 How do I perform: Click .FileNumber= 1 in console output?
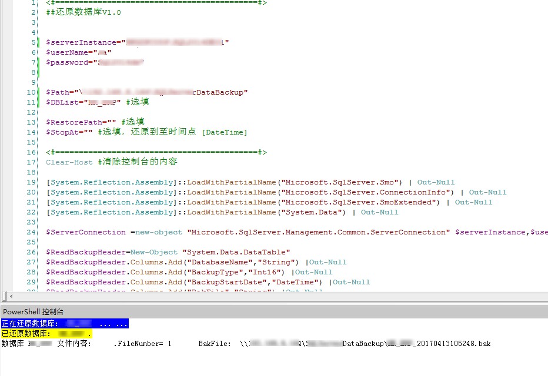(142, 344)
